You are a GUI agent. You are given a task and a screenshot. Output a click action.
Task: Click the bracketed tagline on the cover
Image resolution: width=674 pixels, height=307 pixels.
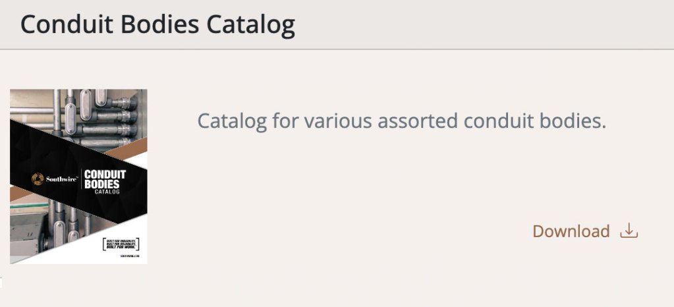[121, 244]
